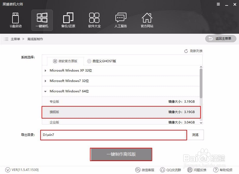Click the list icon beside 主菜单
Image resolution: width=239 pixels, height=174 pixels.
(6, 39)
